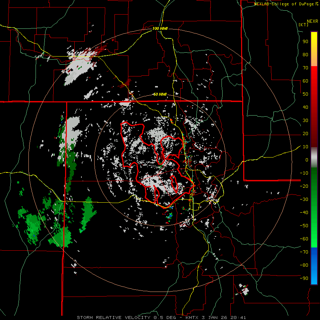Click the -60 knot scale value

304,239
